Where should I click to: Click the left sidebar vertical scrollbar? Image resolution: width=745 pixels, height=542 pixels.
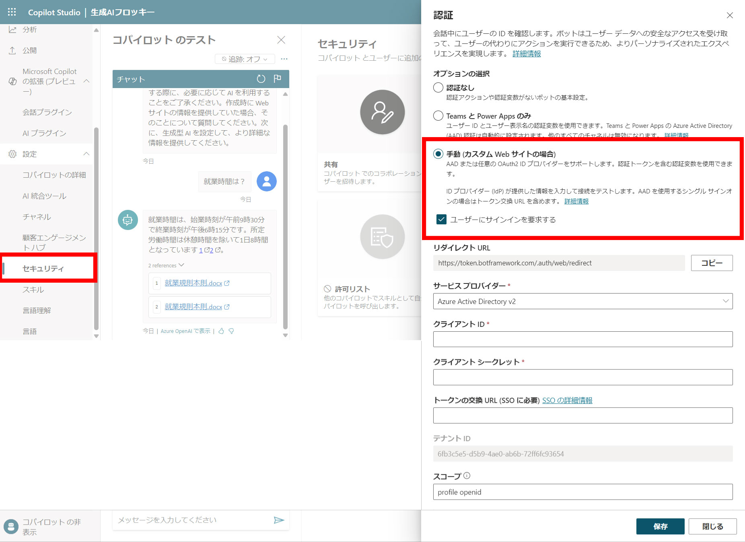pyautogui.click(x=96, y=228)
